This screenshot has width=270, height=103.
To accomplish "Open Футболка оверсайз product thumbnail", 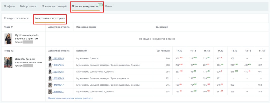I will tap(8, 39).
